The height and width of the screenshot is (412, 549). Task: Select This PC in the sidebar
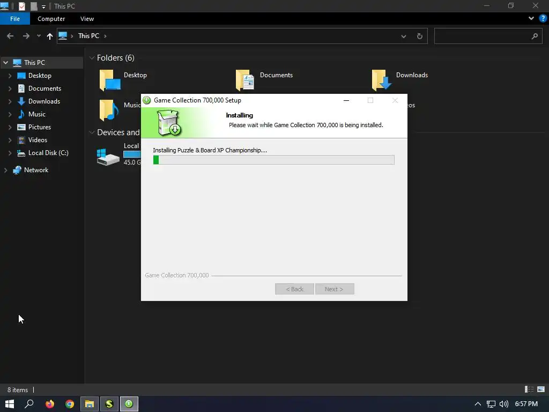click(x=34, y=63)
